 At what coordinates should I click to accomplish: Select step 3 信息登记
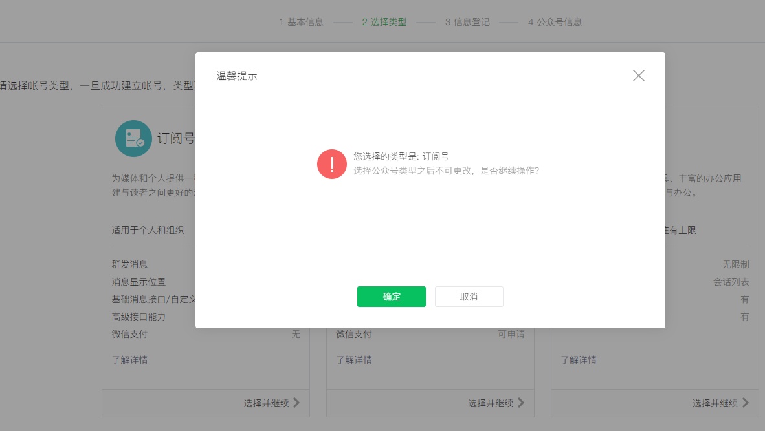[x=467, y=21]
